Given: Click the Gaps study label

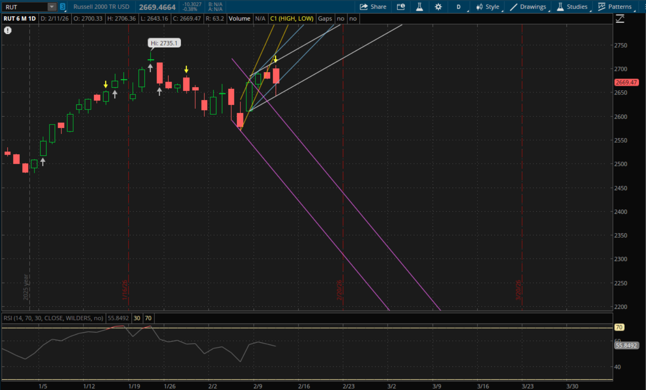Looking at the screenshot, I should [x=325, y=18].
